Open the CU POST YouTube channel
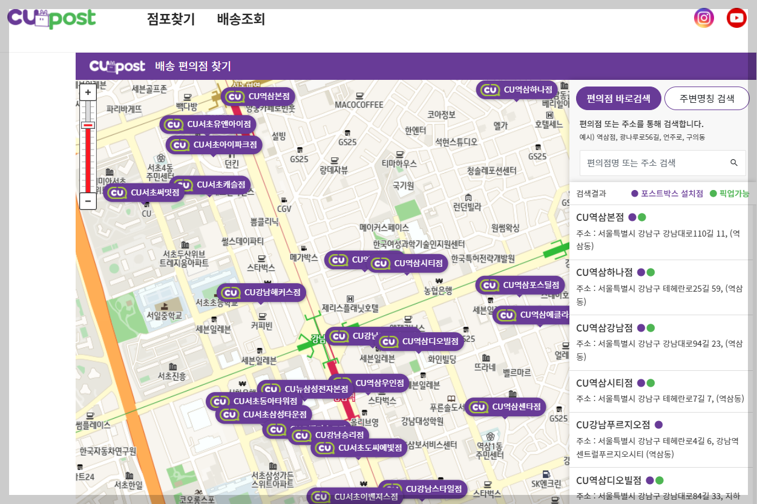Screen dimensions: 757x504 736,18
